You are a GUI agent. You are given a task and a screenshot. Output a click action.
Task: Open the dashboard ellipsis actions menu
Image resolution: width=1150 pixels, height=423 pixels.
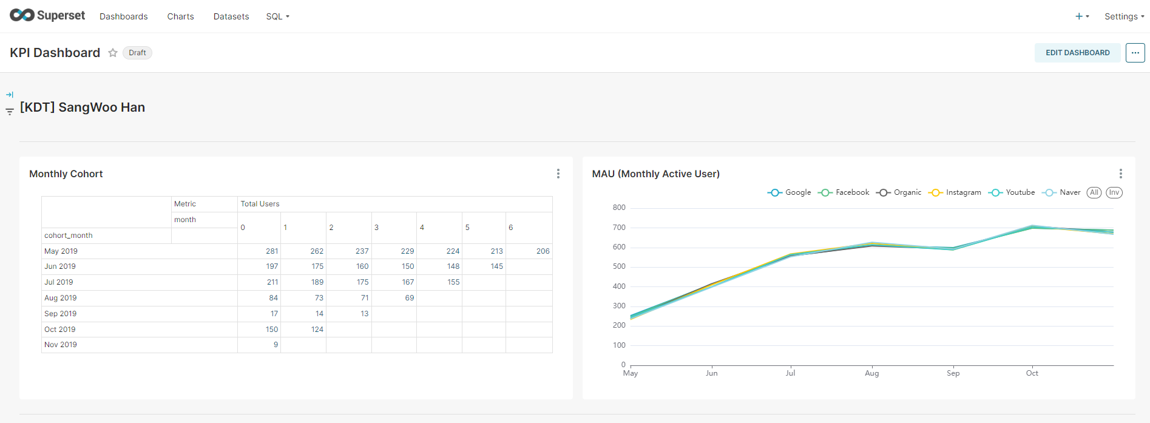pyautogui.click(x=1135, y=53)
